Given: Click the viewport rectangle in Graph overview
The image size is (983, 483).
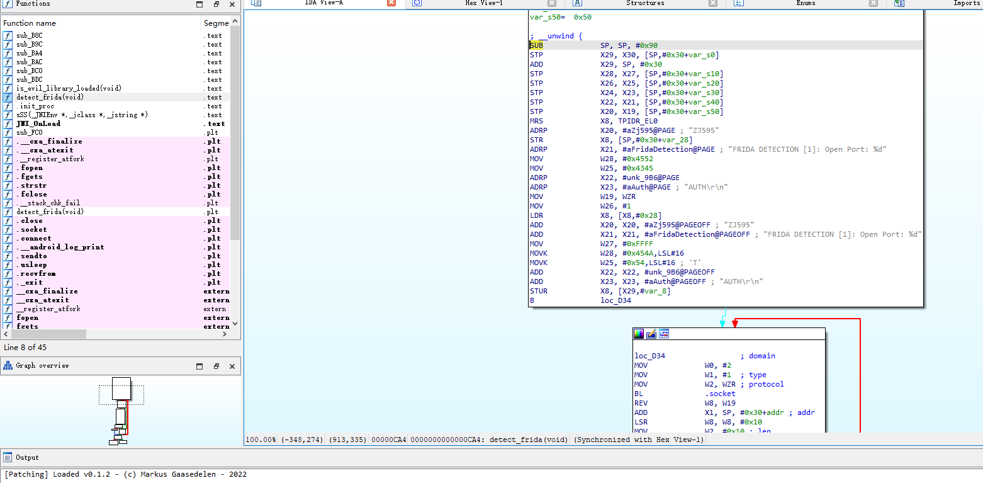Looking at the screenshot, I should pyautogui.click(x=121, y=395).
